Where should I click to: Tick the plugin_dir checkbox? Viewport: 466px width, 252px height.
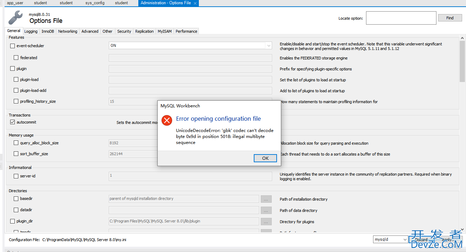(13, 221)
